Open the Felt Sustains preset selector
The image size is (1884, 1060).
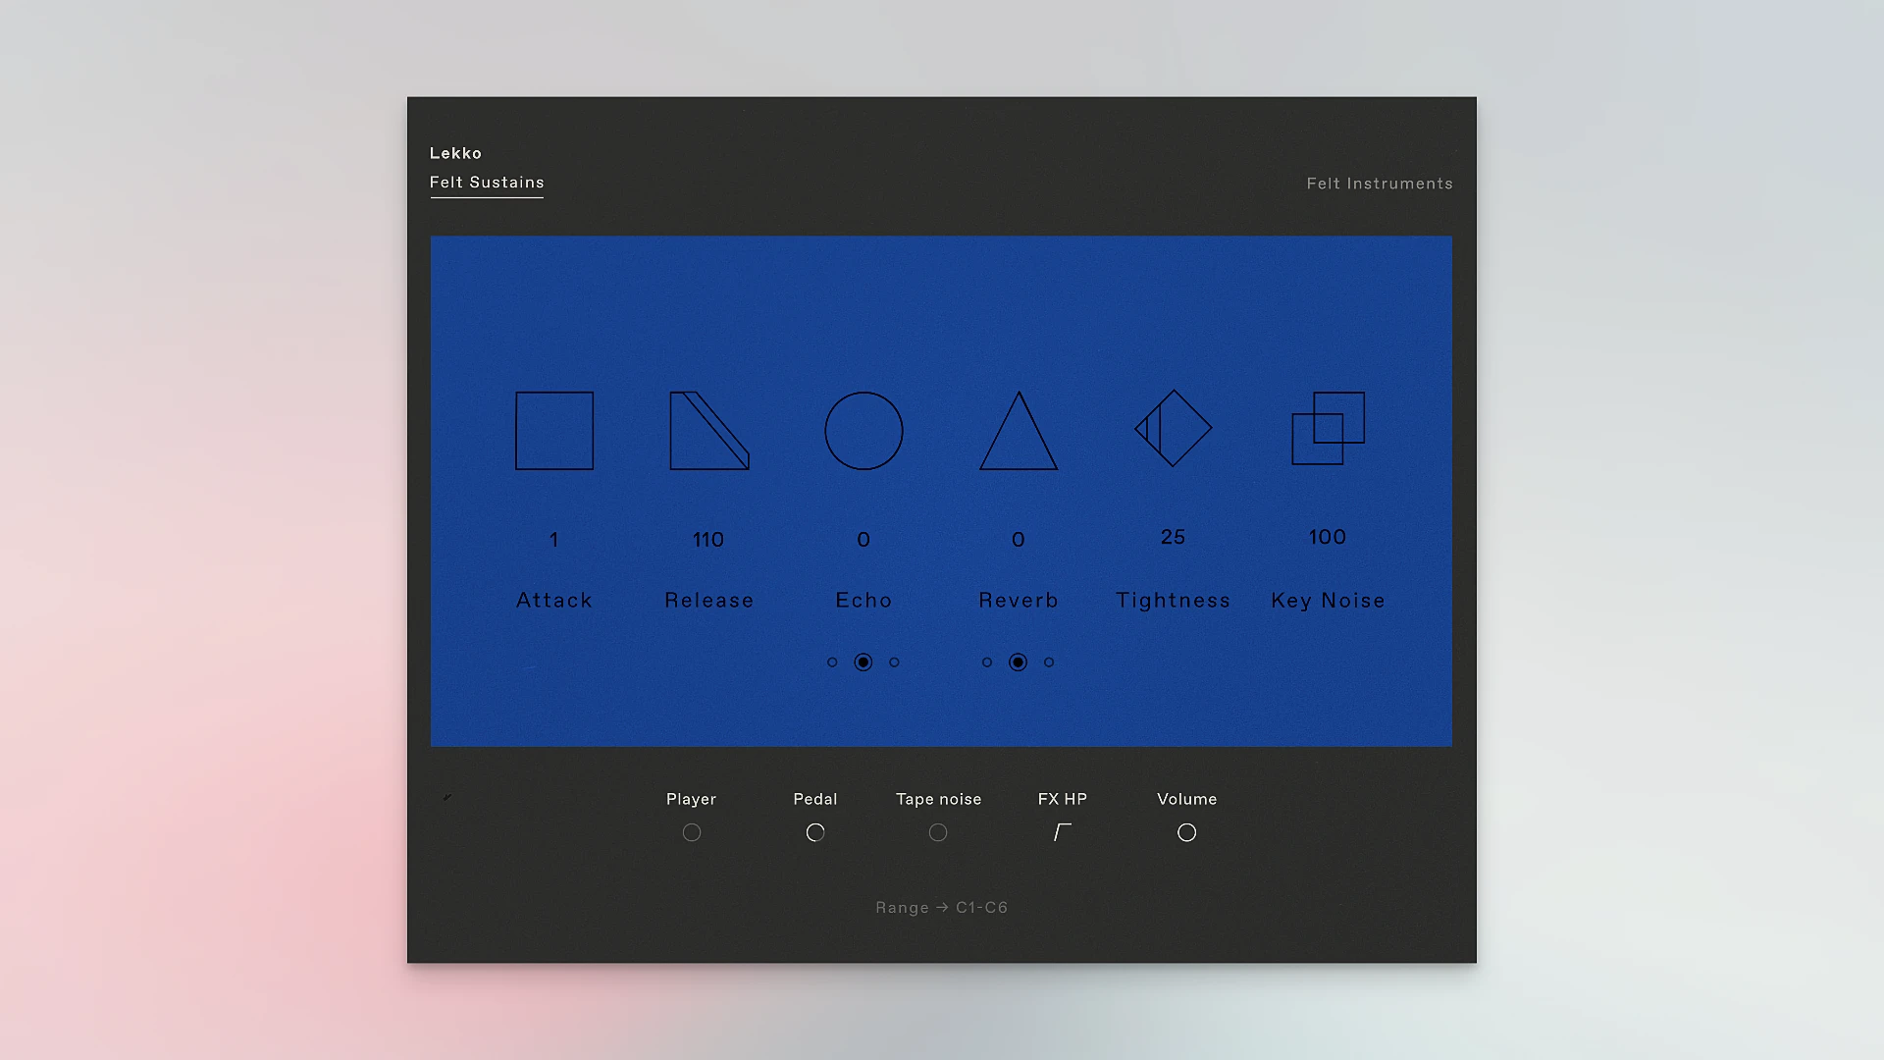487,183
